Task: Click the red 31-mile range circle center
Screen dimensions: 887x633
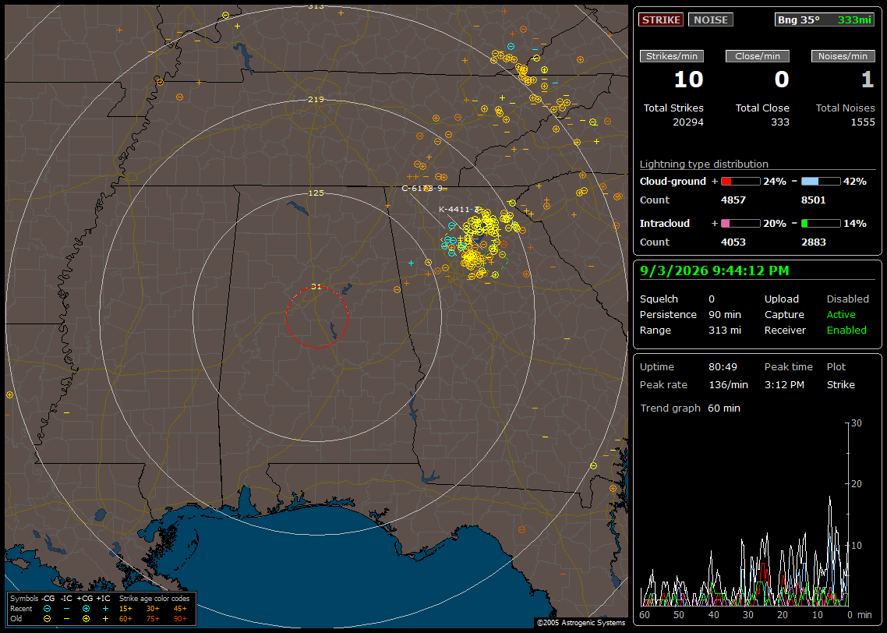Action: (316, 317)
